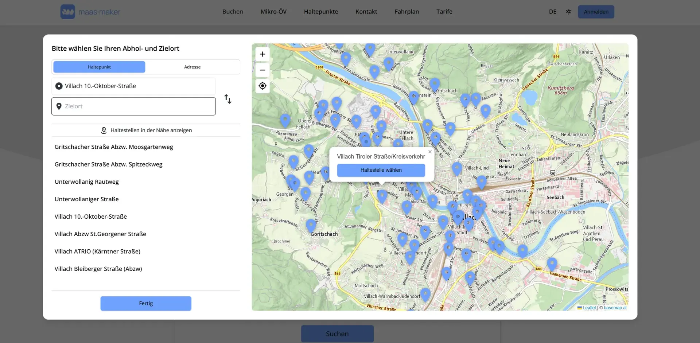Screen dimensions: 700x343
Task: Select the stop marker left of Obere Fellach
Action: [x=285, y=120]
